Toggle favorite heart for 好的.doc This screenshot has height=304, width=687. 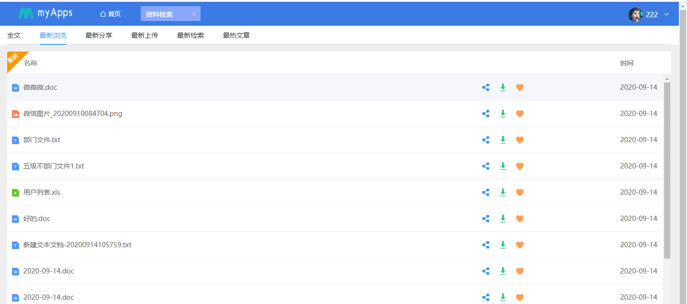pos(520,219)
